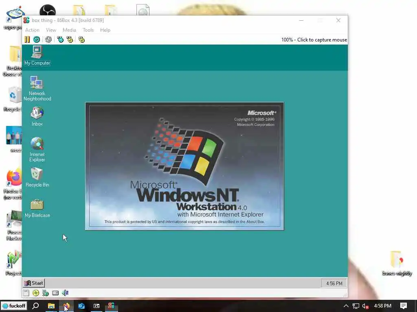417x312 pixels.
Task: Click the muted volume tray icon
Action: [365, 306]
